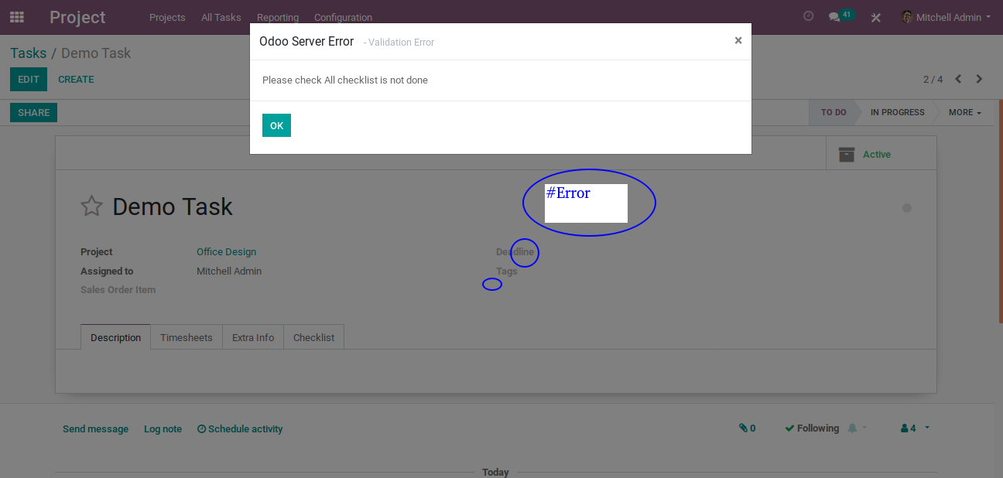Click Send message in chatter

tap(96, 428)
